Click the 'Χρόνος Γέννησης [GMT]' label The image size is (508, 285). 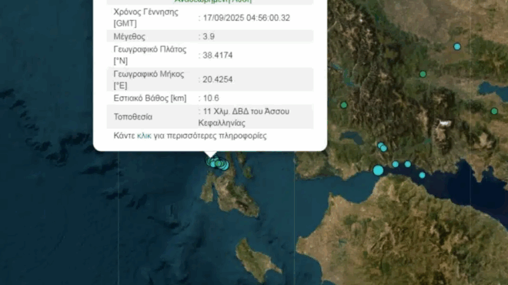click(x=145, y=18)
